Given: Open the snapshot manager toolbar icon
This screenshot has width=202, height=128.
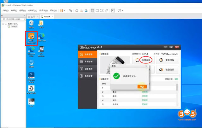Looking at the screenshot, I should [86, 10].
